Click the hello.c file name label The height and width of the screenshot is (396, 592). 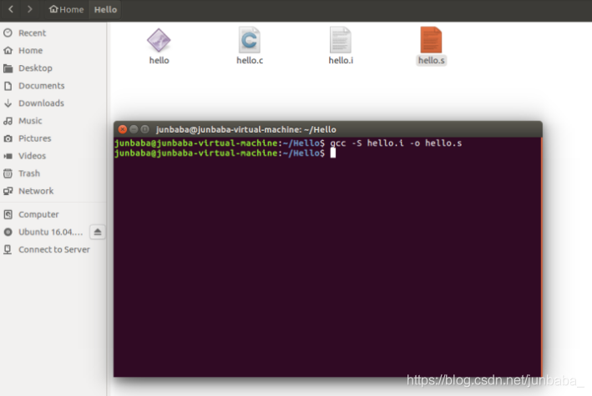tap(250, 60)
